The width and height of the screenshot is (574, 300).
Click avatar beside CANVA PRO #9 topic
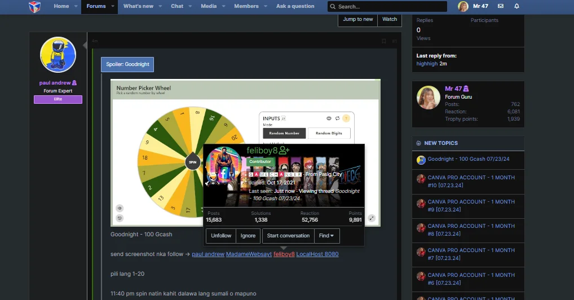point(421,204)
